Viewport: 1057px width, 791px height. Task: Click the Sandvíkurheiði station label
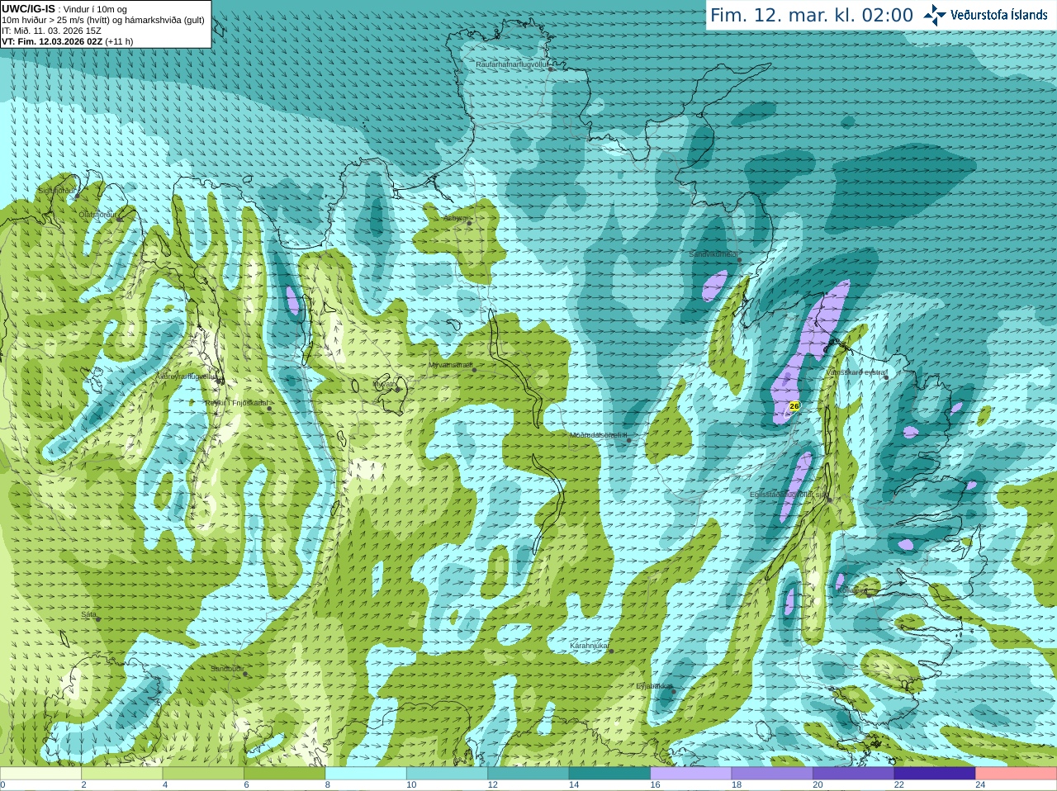pyautogui.click(x=713, y=254)
